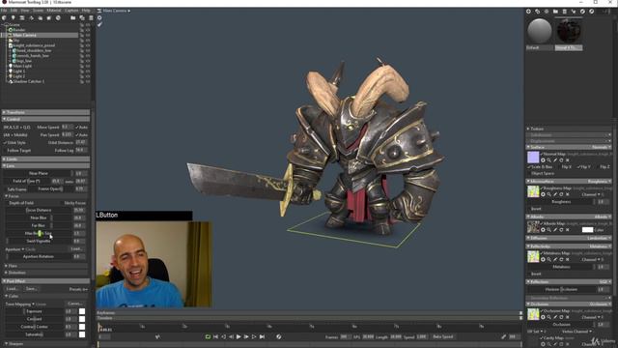Click the first icon in the material toolbar

click(x=528, y=12)
